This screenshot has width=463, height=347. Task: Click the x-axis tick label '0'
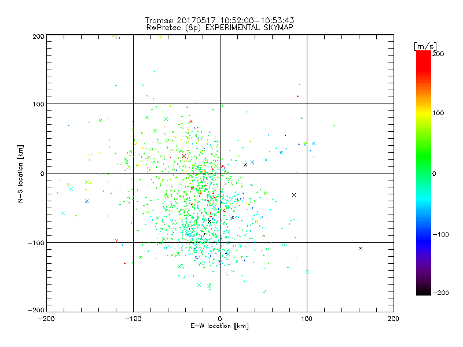click(x=220, y=319)
